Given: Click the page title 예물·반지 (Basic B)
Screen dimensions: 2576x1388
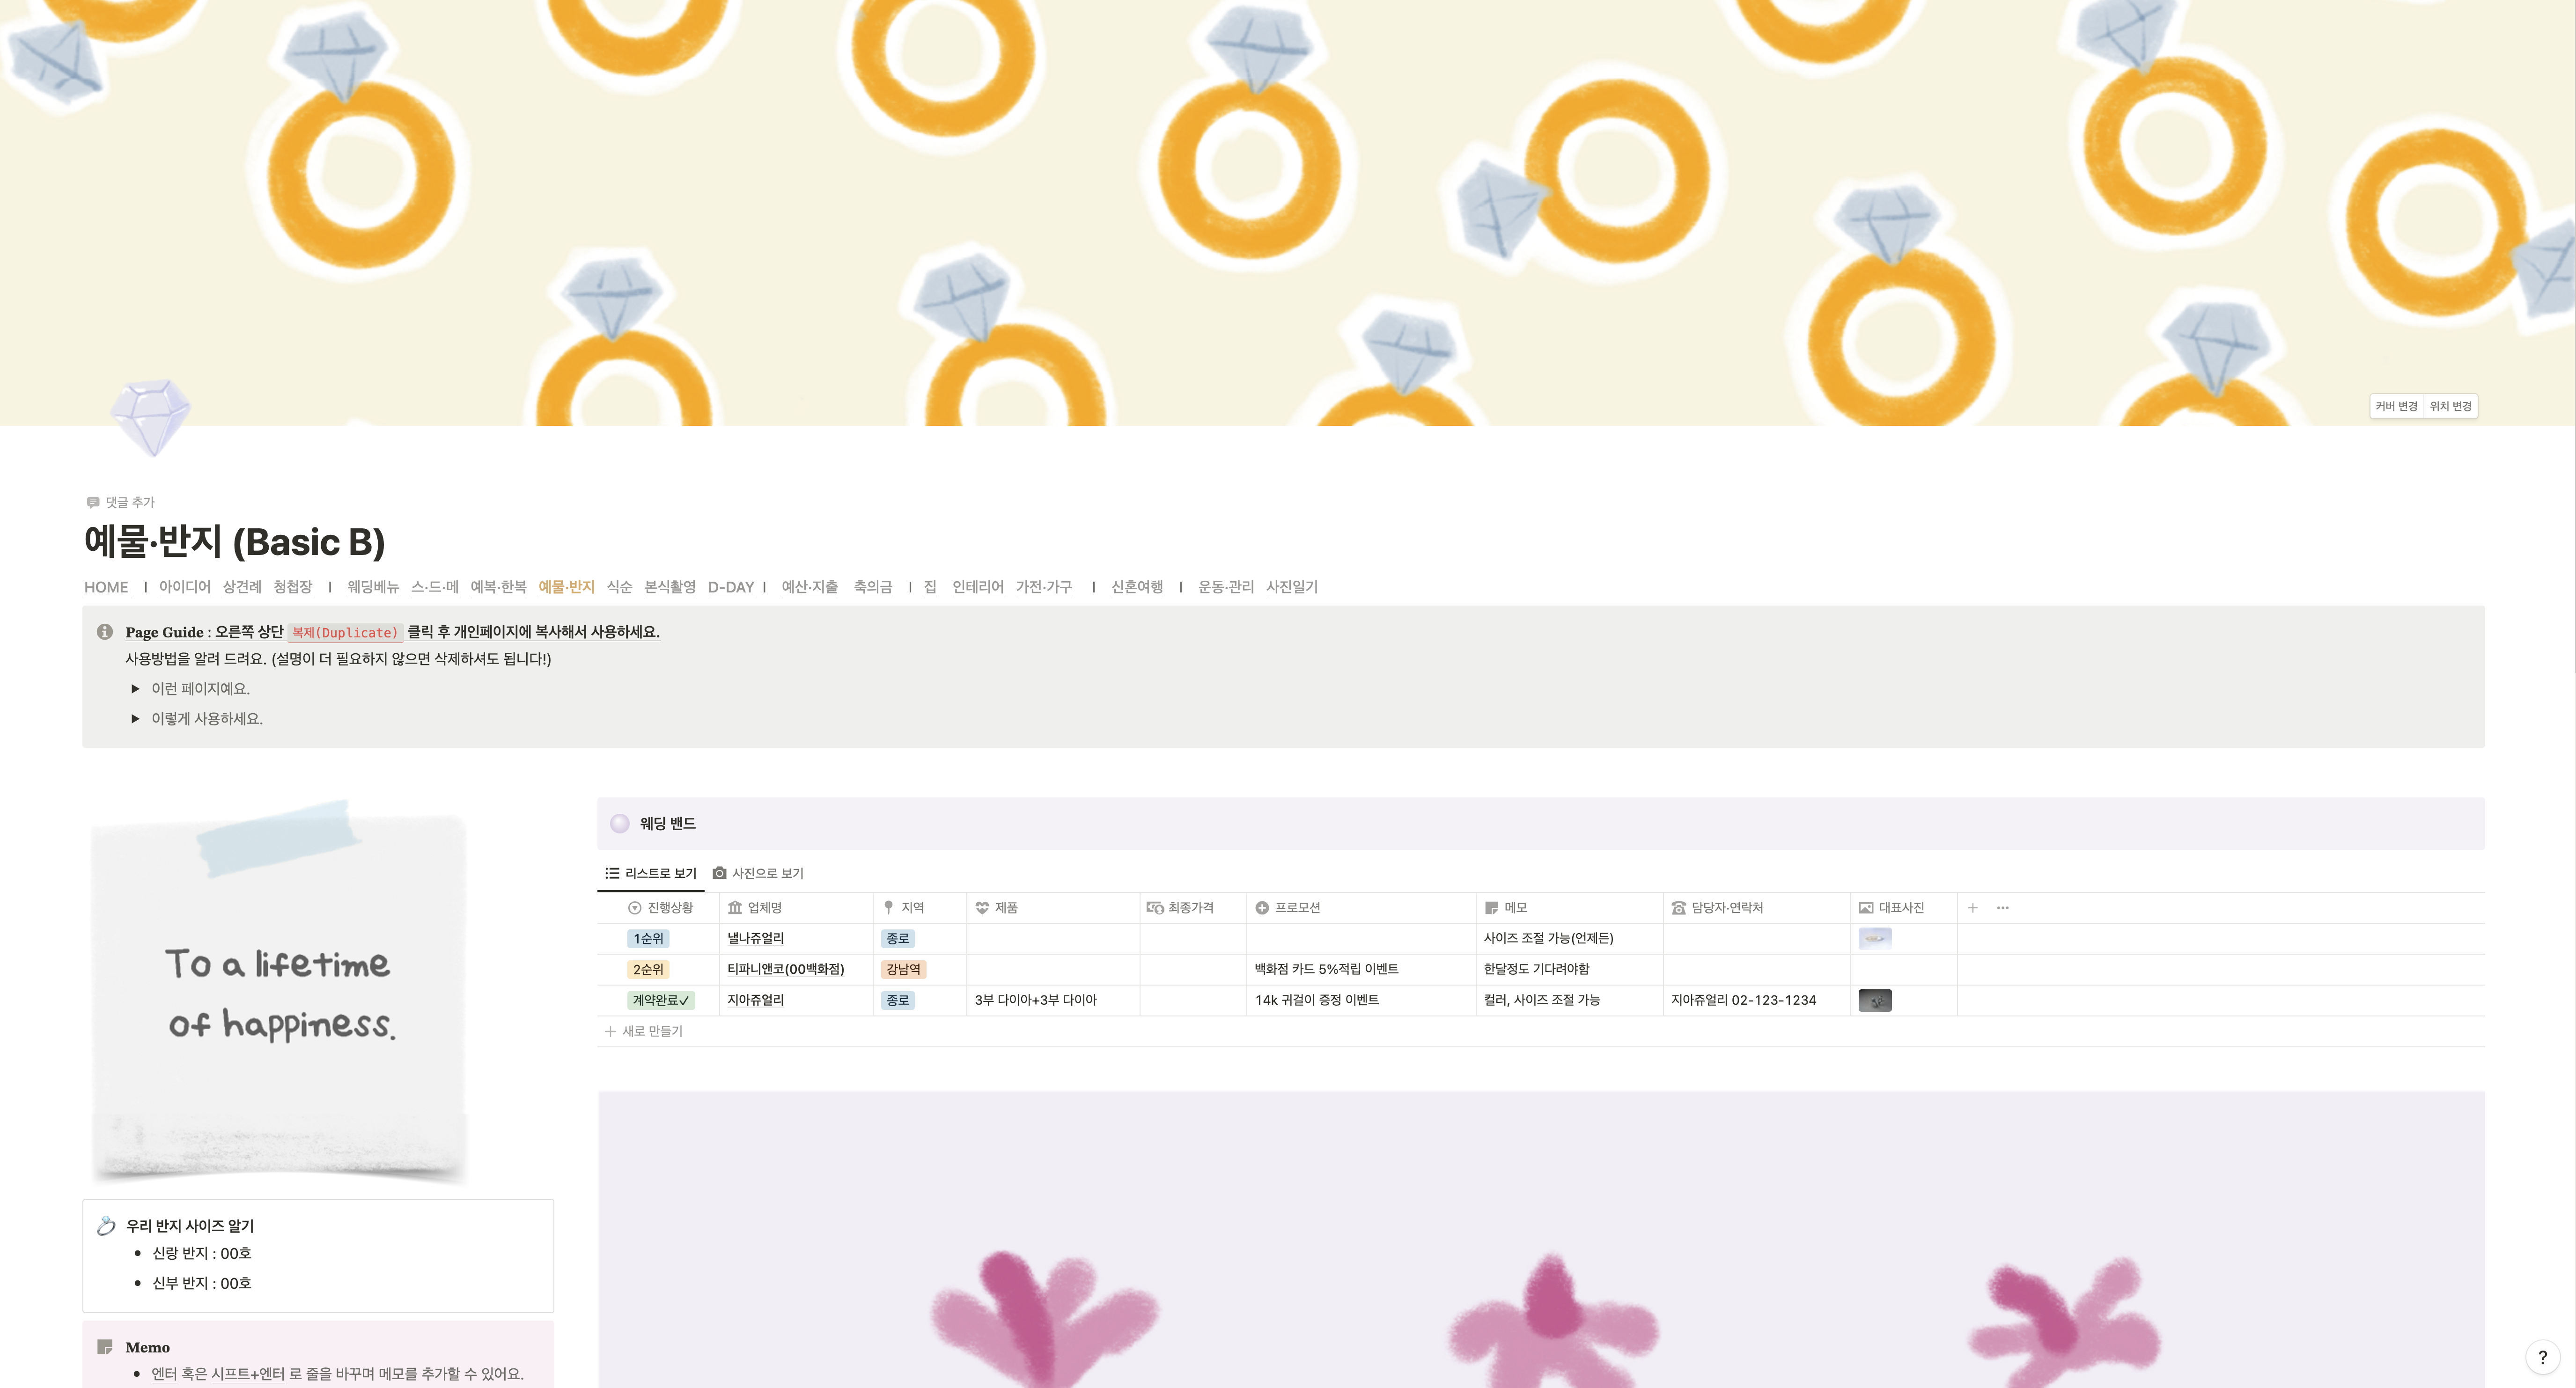Looking at the screenshot, I should click(235, 542).
